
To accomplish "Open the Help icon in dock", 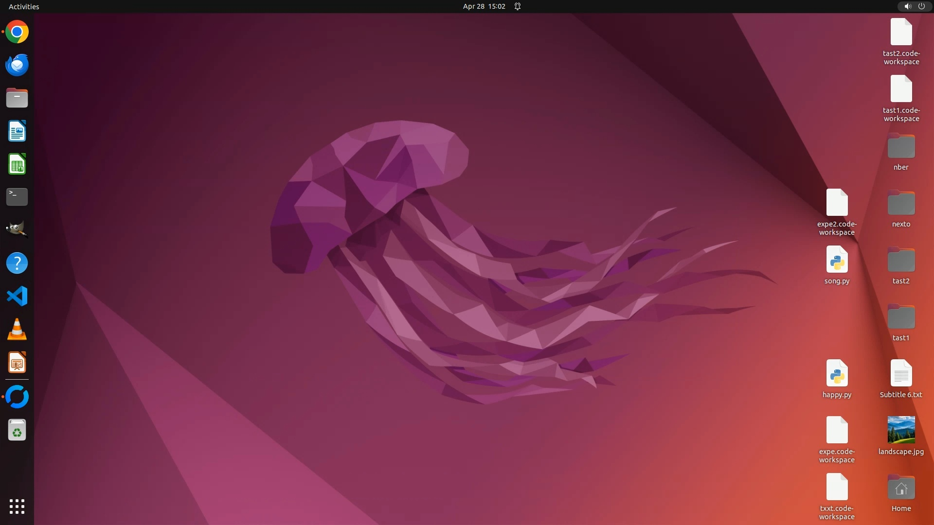I will [17, 263].
